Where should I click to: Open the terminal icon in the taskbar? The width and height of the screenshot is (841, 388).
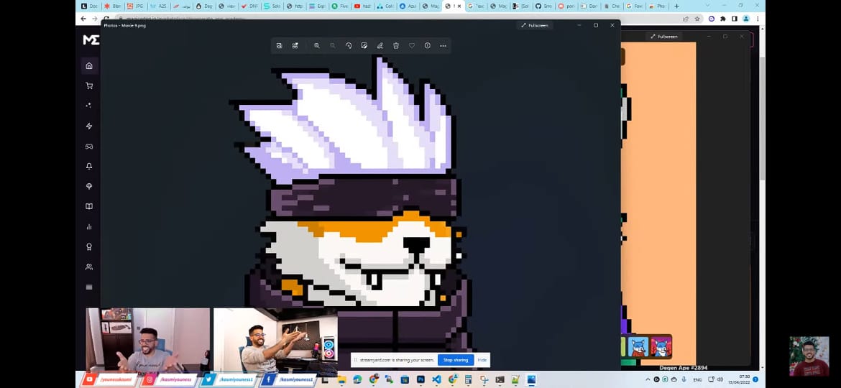click(500, 379)
